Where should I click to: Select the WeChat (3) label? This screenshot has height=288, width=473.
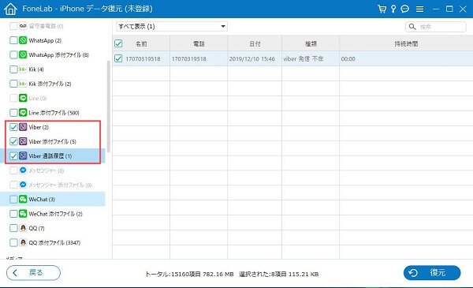coord(42,200)
